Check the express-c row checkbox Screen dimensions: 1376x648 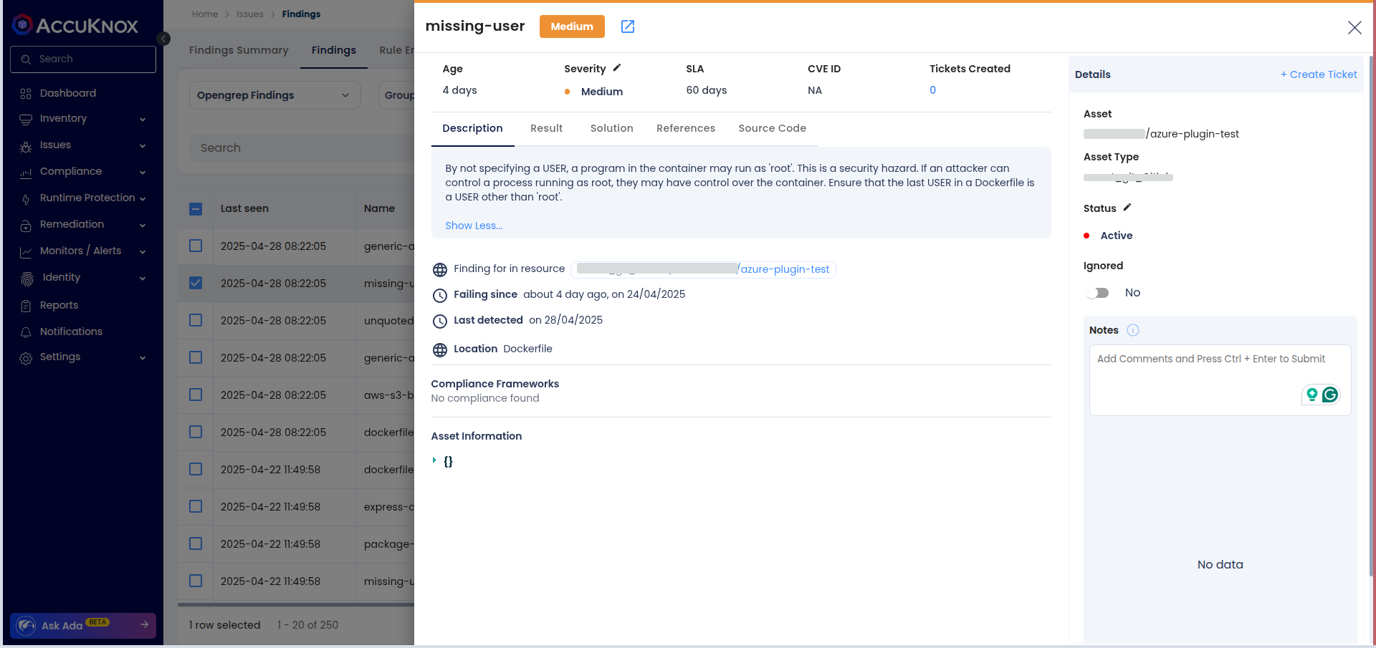click(x=196, y=506)
